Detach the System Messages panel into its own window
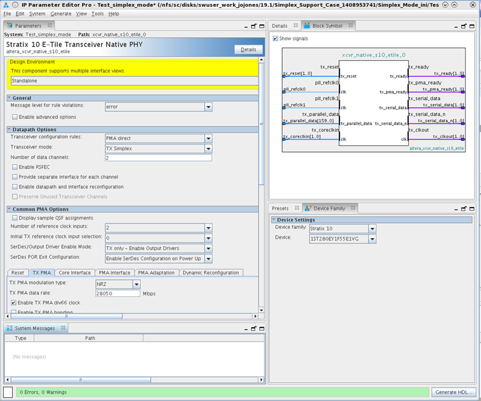 click(x=253, y=328)
